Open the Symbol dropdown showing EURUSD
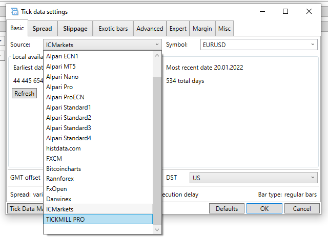328x237 pixels. tap(259, 45)
